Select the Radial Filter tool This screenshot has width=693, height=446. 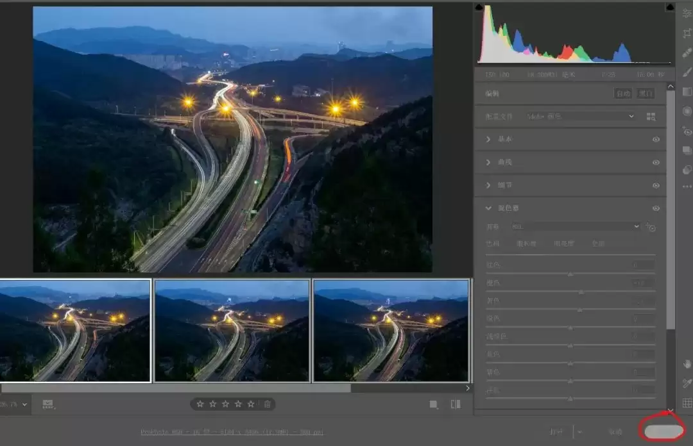pyautogui.click(x=687, y=111)
